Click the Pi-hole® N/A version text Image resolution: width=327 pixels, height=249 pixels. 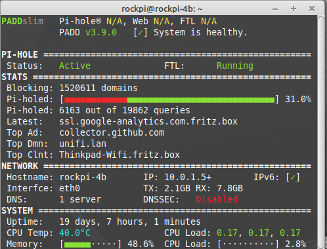(x=91, y=22)
